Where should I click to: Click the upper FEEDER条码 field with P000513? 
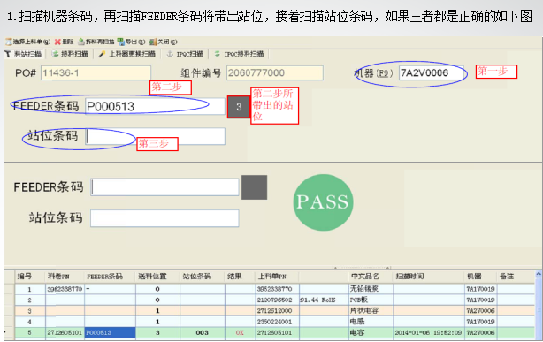pyautogui.click(x=155, y=106)
